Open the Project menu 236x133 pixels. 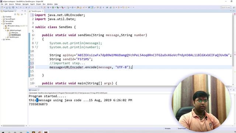click(39, 4)
